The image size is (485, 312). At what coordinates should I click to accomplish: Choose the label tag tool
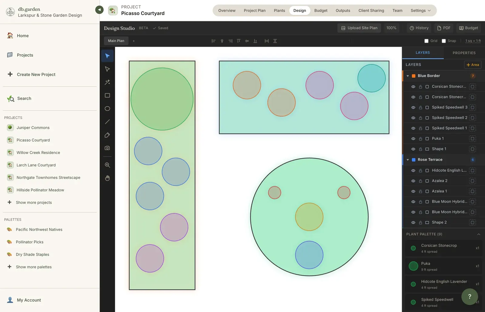107,135
